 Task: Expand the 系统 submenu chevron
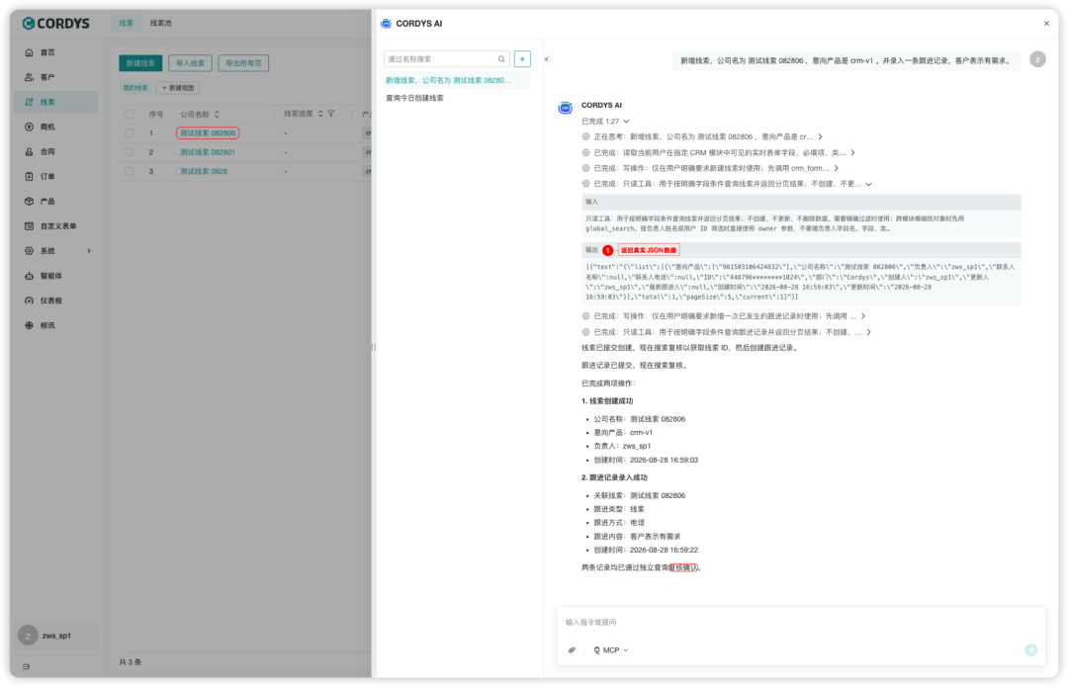point(89,251)
